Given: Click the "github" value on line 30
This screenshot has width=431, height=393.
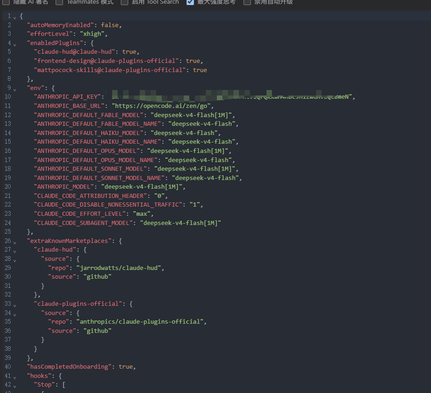Looking at the screenshot, I should pyautogui.click(x=97, y=276).
